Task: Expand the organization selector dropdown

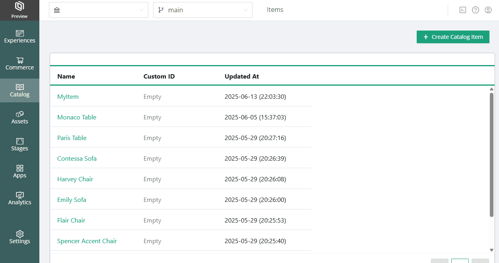Action: coord(98,10)
